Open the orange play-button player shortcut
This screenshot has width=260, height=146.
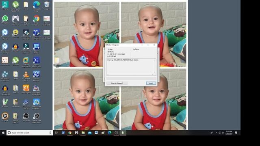coord(5,117)
